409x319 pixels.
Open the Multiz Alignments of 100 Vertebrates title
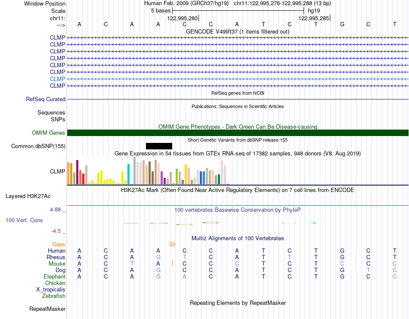tap(238, 238)
